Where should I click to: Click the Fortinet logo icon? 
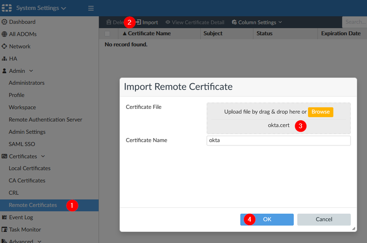click(x=6, y=8)
